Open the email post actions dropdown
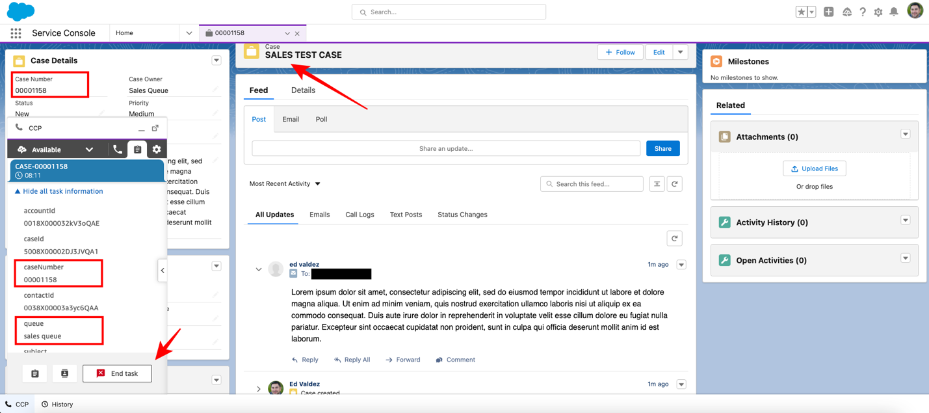This screenshot has height=413, width=929. 681,265
